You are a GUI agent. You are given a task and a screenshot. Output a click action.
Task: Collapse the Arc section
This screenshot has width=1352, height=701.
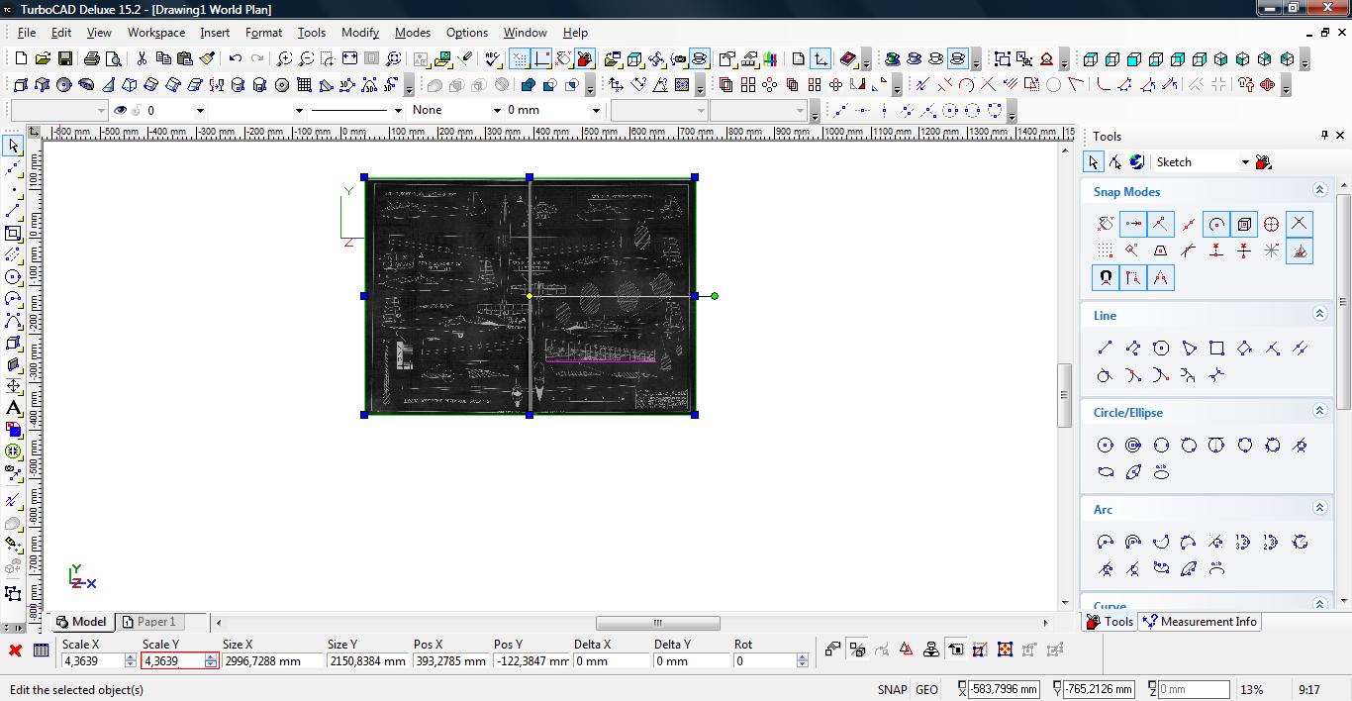tap(1319, 508)
